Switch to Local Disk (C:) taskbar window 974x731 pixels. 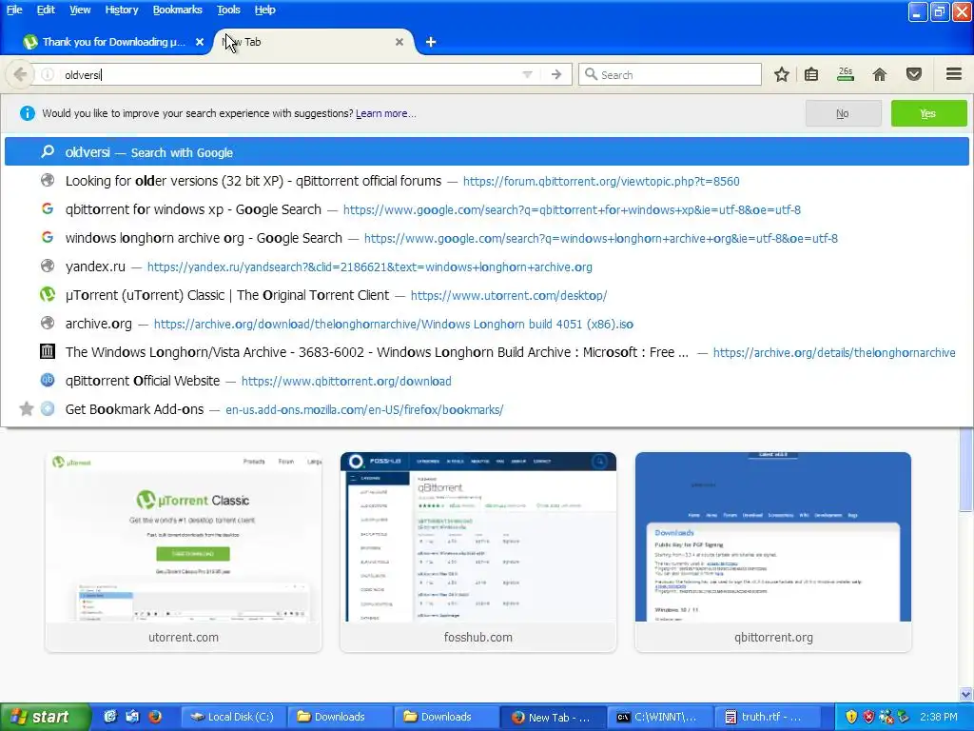[234, 717]
